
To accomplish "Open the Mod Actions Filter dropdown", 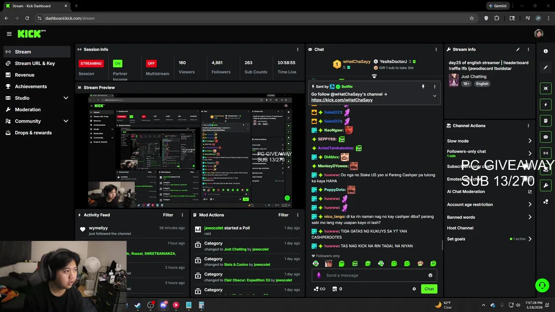I will tap(283, 215).
